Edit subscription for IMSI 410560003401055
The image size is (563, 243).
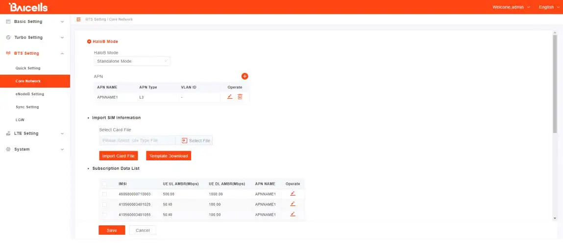(293, 214)
